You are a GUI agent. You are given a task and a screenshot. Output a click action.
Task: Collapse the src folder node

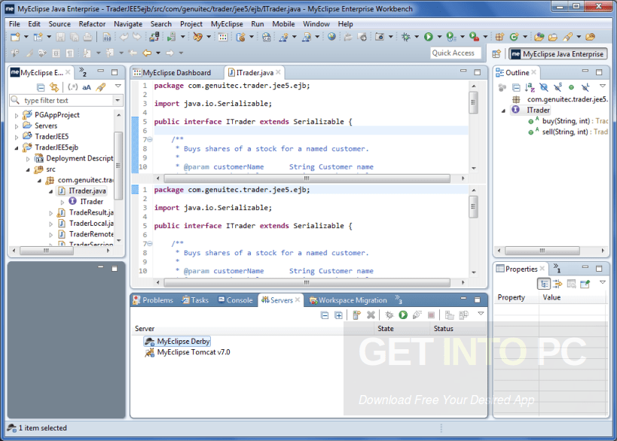[x=28, y=170]
